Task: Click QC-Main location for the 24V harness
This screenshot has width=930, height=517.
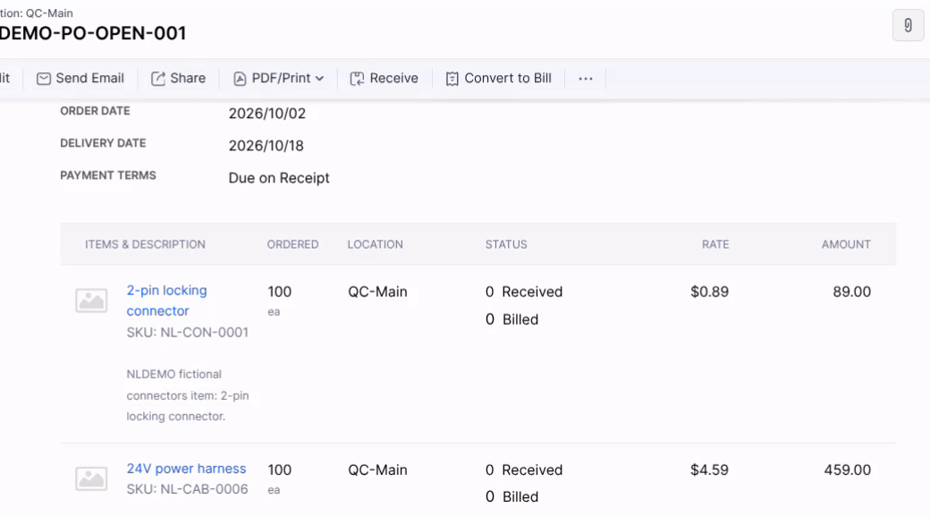Action: pyautogui.click(x=377, y=470)
